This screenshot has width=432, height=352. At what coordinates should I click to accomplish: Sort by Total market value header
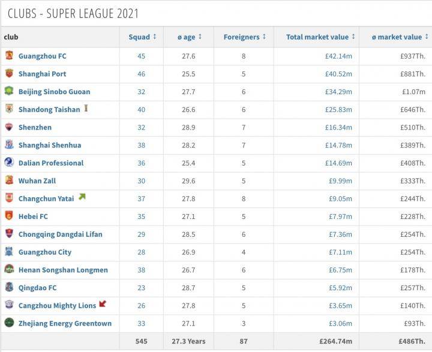coord(320,37)
